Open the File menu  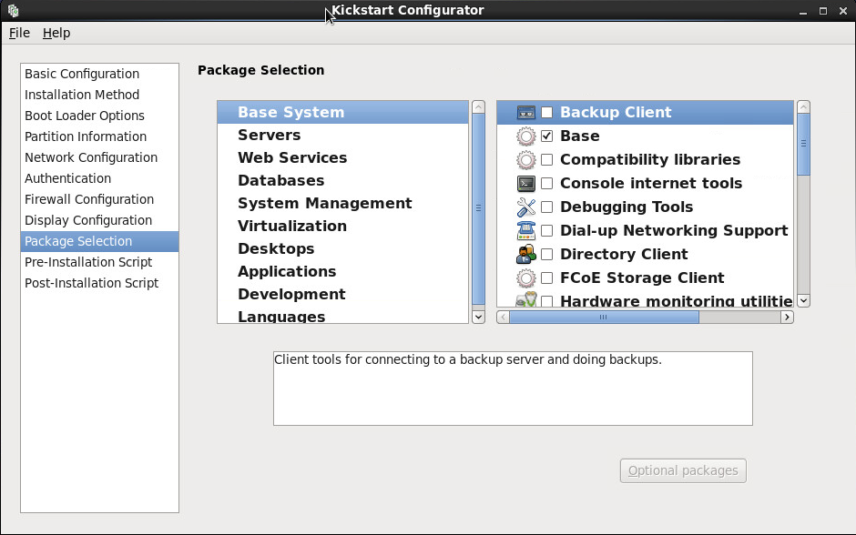pos(19,33)
